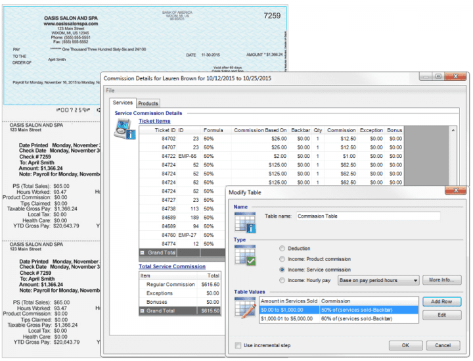The image size is (473, 361).
Task: Click the Add Row button
Action: [441, 301]
